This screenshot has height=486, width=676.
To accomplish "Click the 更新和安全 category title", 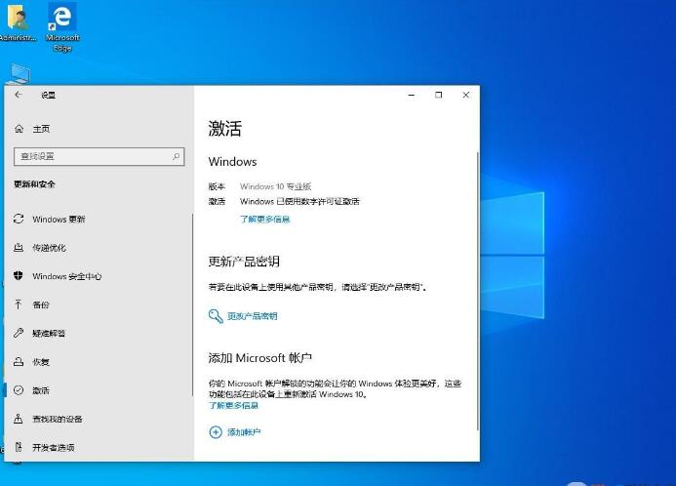I will [x=34, y=184].
